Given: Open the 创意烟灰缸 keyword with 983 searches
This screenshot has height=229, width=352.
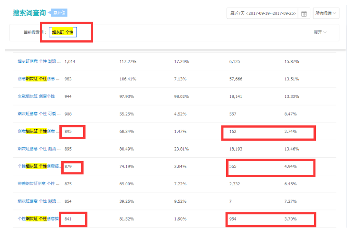Looking at the screenshot, I should tap(38, 79).
